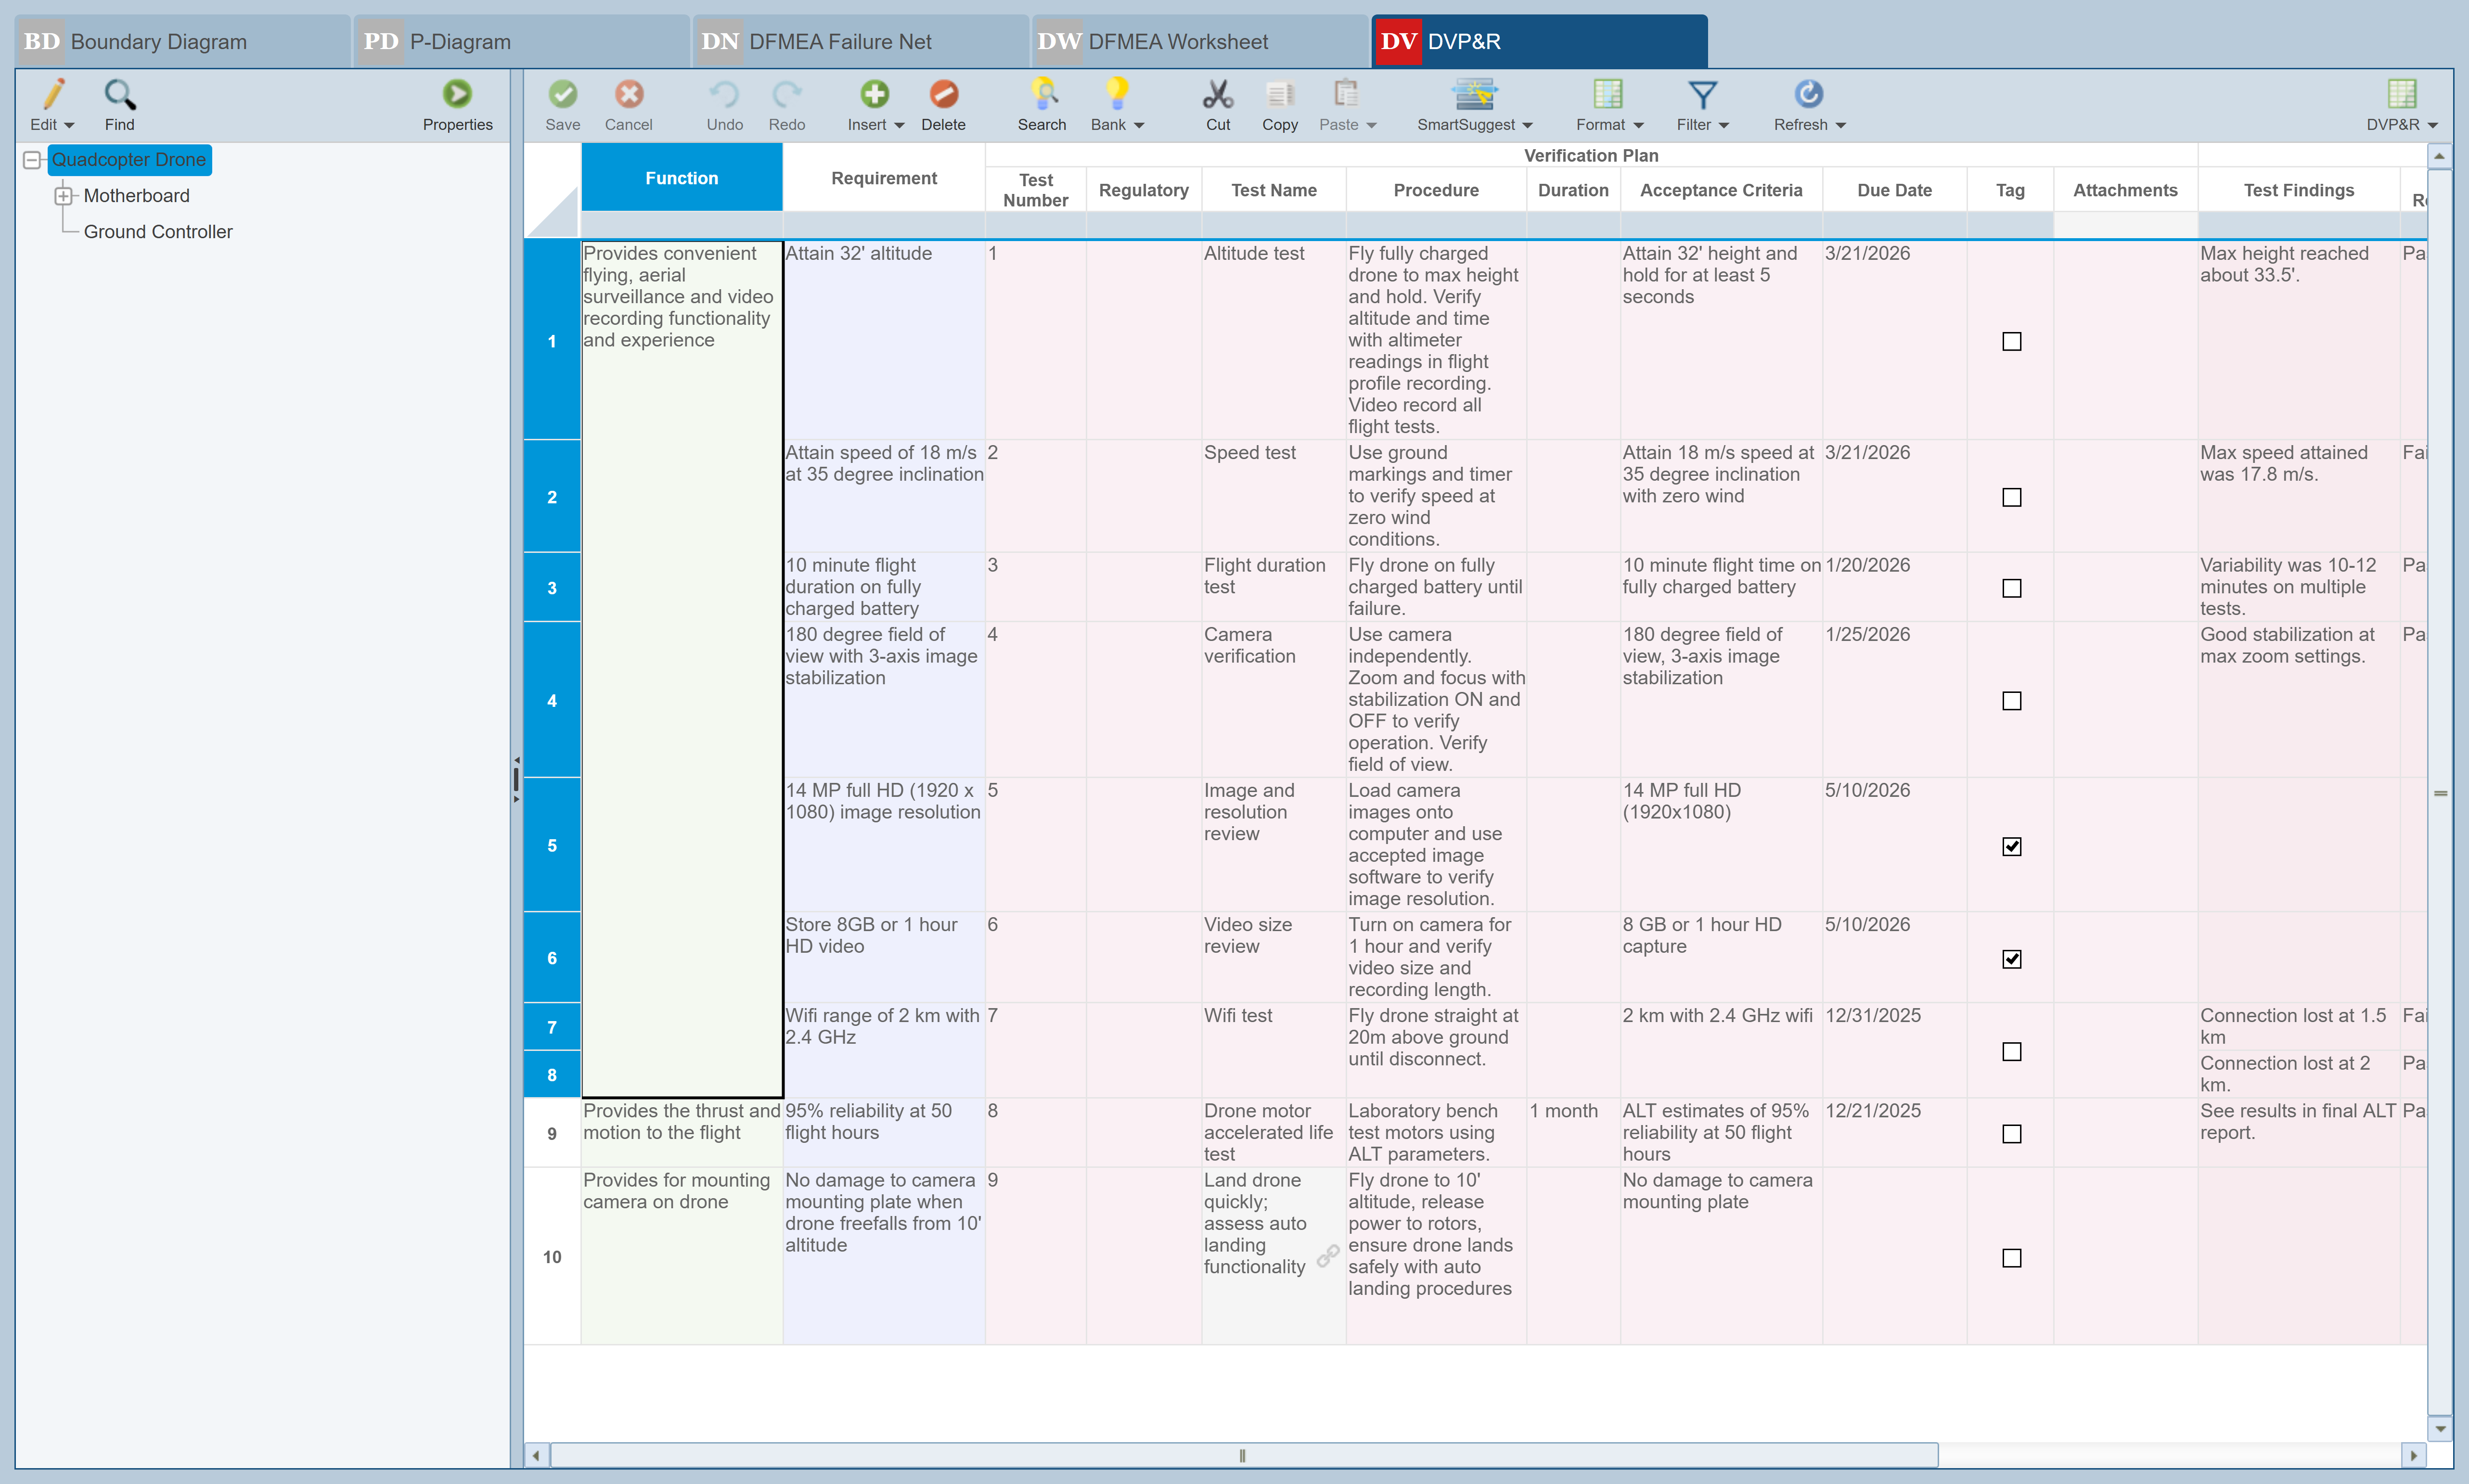Click the Function column header

(x=681, y=178)
